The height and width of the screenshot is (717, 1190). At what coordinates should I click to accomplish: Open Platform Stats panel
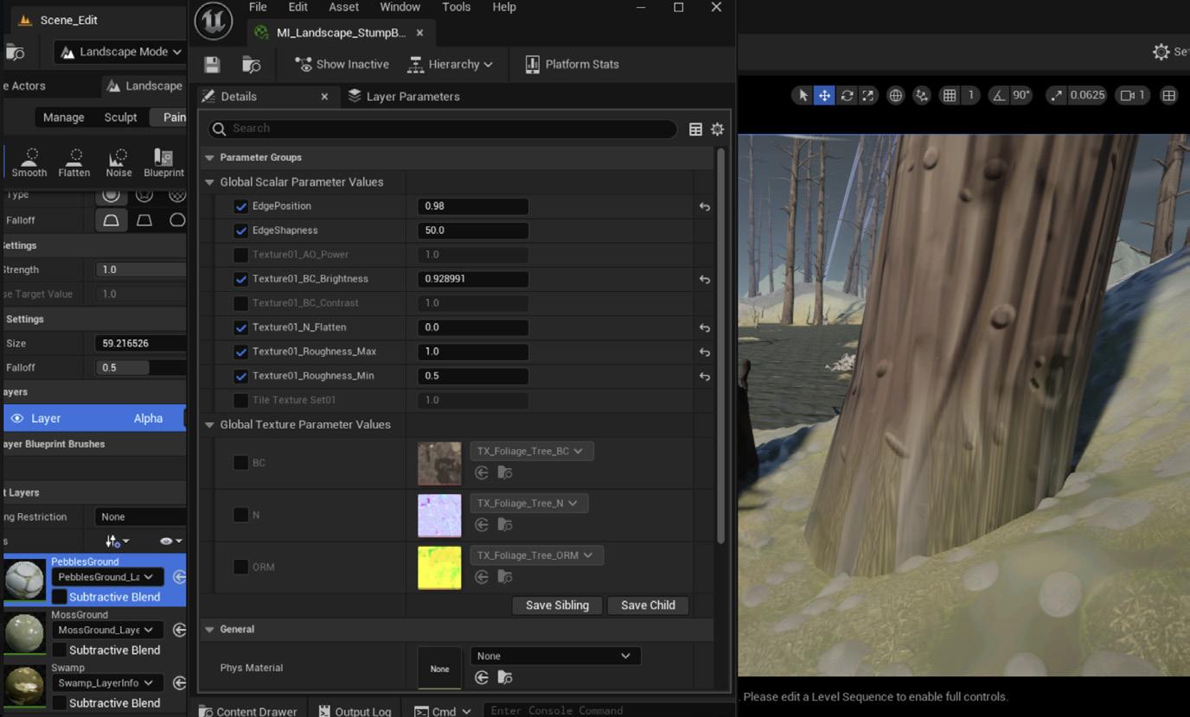572,65
